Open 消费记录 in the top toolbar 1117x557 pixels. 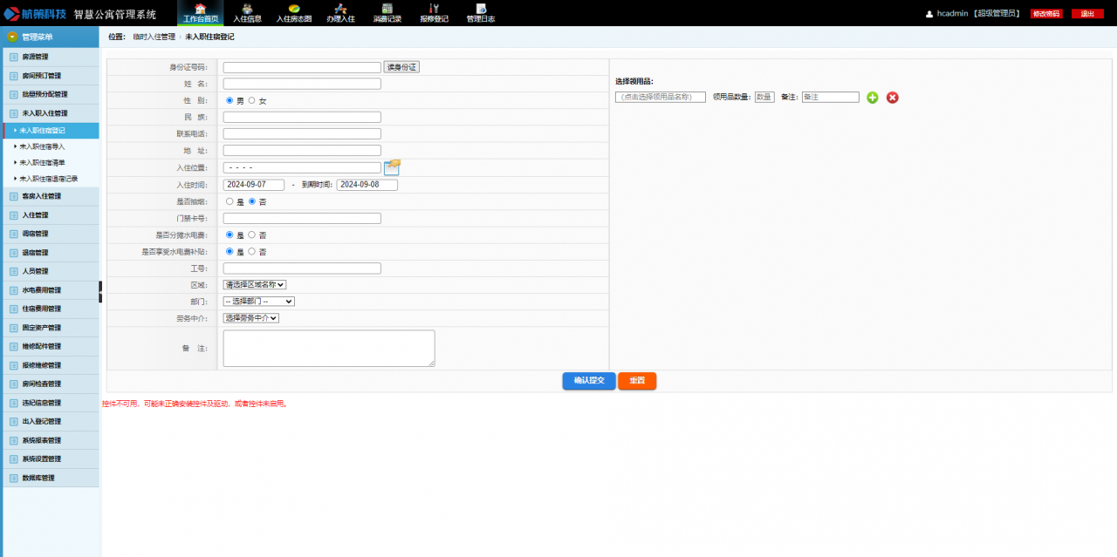pos(387,12)
